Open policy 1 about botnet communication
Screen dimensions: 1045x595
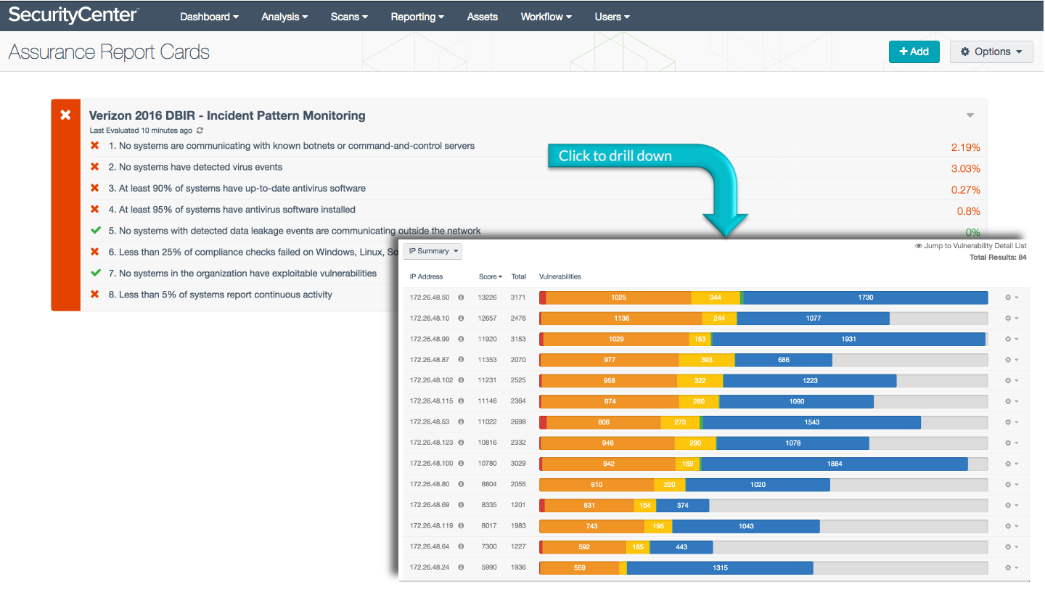292,146
